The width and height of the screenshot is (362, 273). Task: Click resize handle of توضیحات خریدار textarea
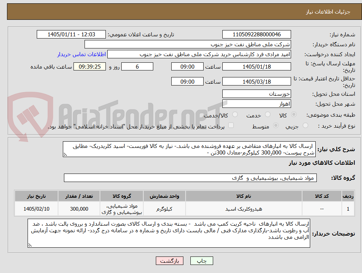point(30,245)
